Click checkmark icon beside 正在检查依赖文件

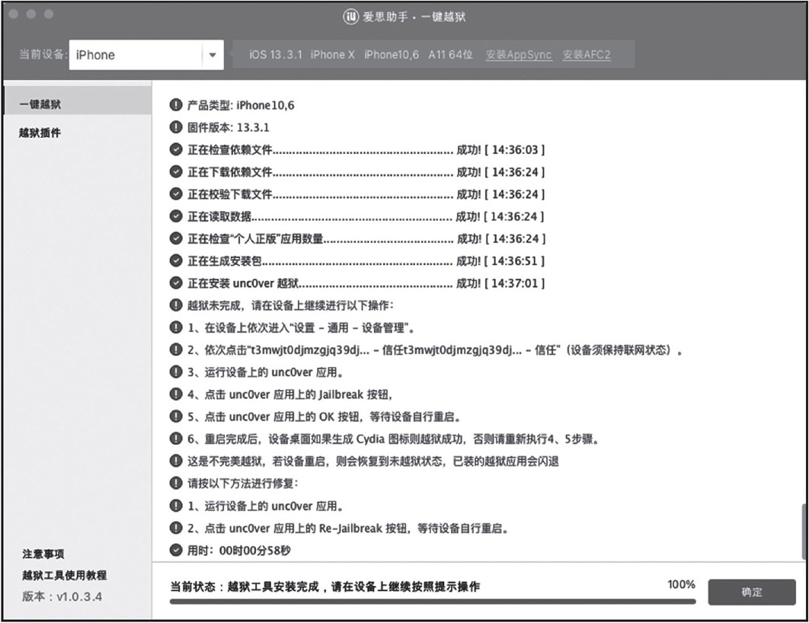click(x=176, y=149)
